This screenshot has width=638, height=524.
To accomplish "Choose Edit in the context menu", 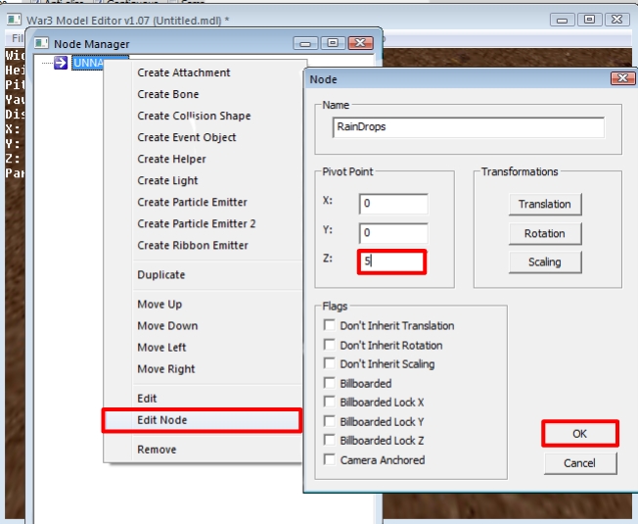I will 147,399.
